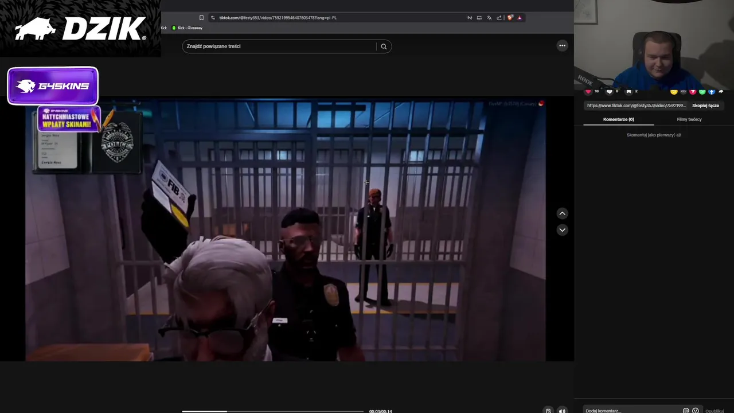734x413 pixels.
Task: Open the emoji picker smiley icon
Action: (x=696, y=411)
